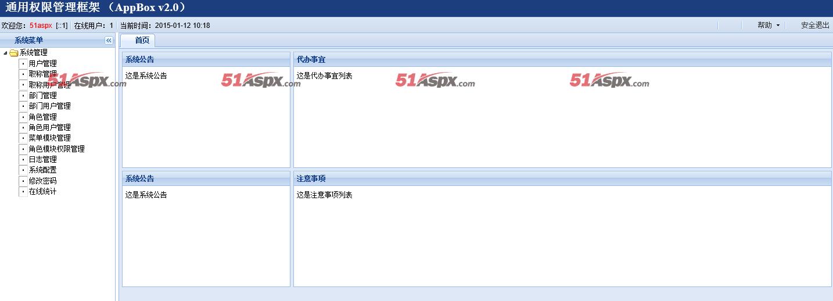
Task: Open 角色用户管理 in the menu tree
Action: tap(50, 127)
